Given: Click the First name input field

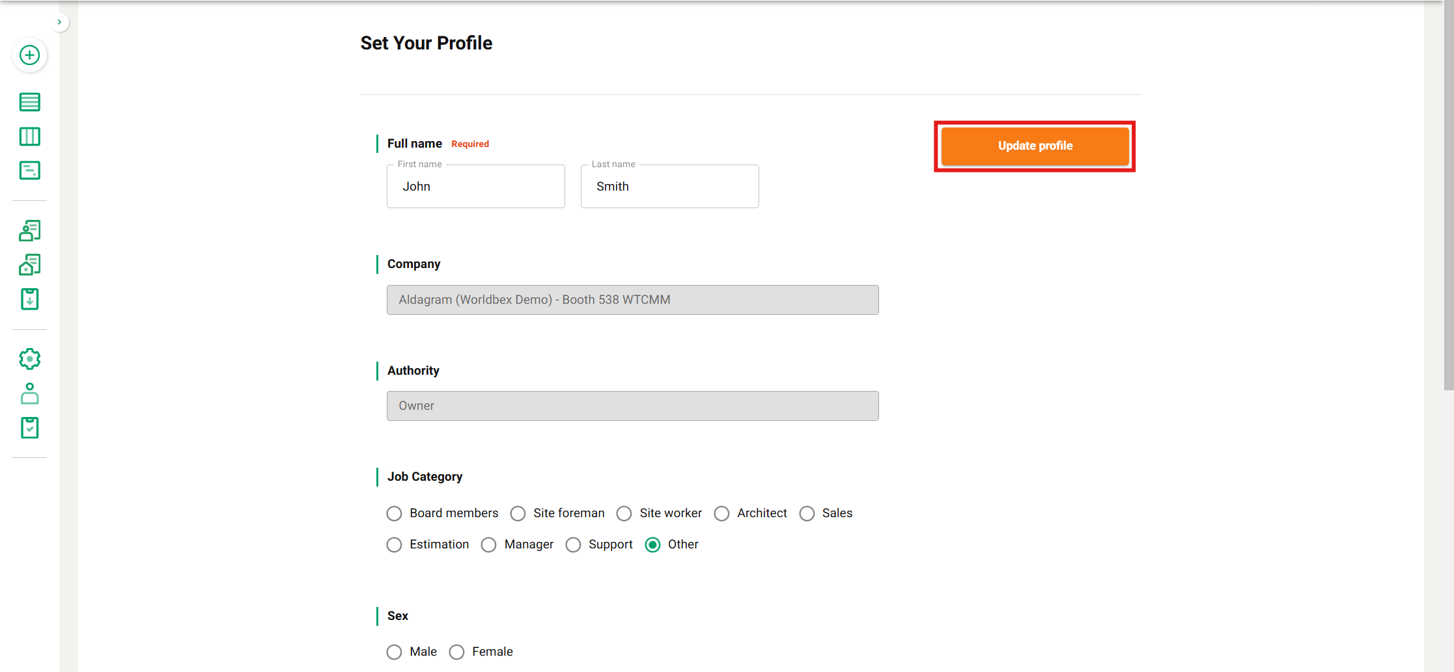Looking at the screenshot, I should [475, 187].
